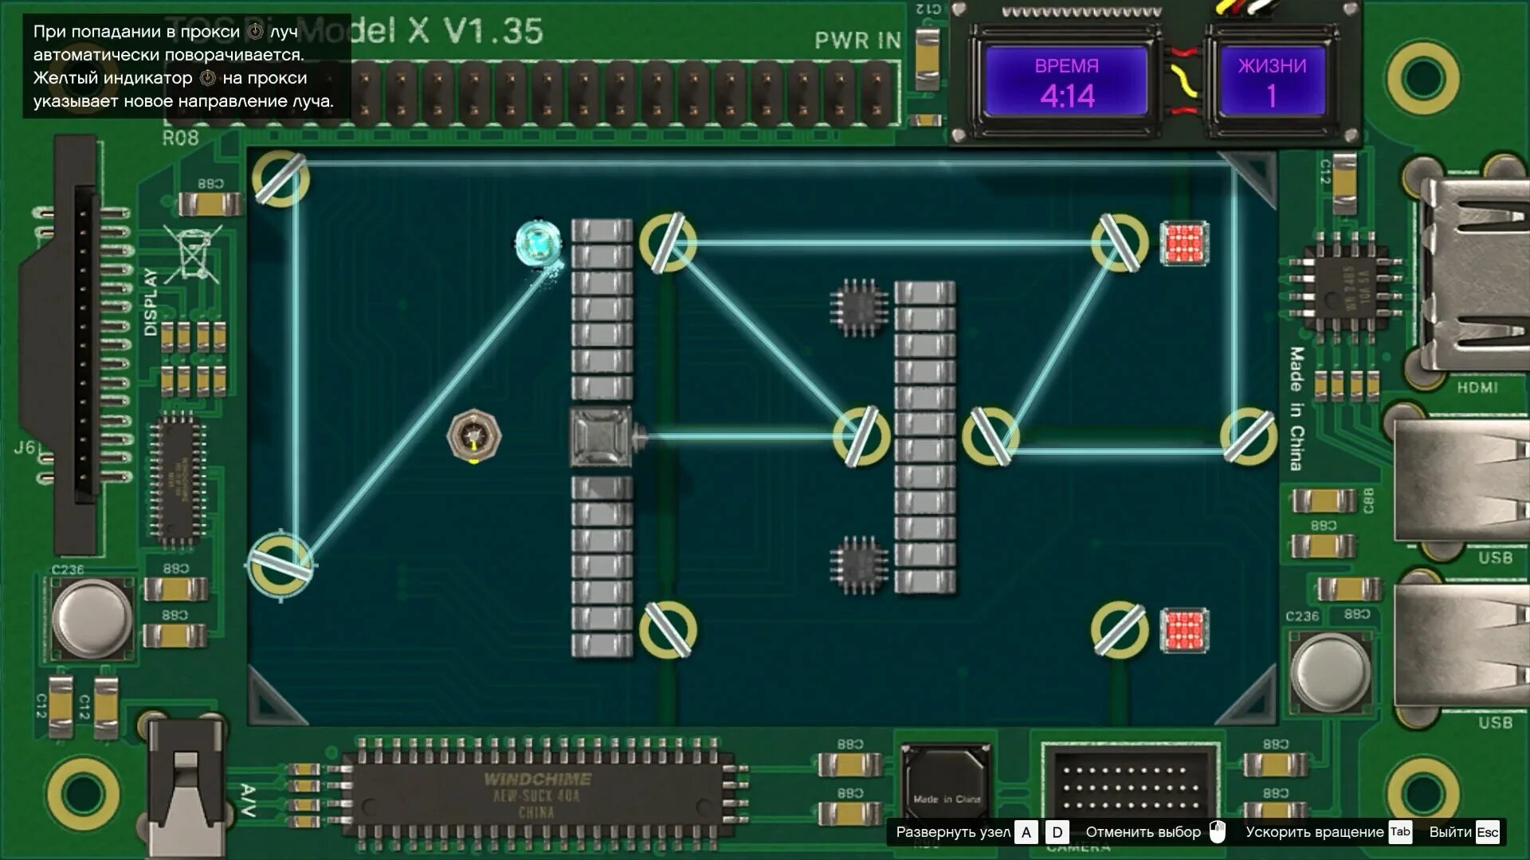This screenshot has height=860, width=1530.
Task: Click the ВРЕМЯ timer display panel
Action: [x=1061, y=82]
